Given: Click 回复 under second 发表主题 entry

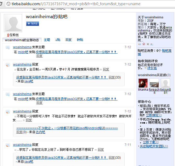Looking at the screenshot, I should (40, 103).
